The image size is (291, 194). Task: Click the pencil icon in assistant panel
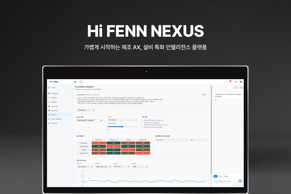pos(241,87)
